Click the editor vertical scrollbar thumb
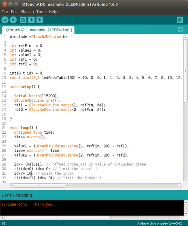 click(185, 71)
